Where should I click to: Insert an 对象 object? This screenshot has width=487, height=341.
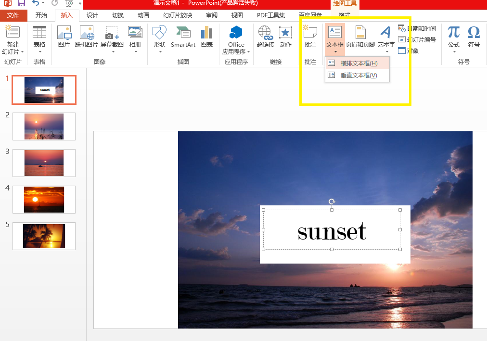pos(408,51)
